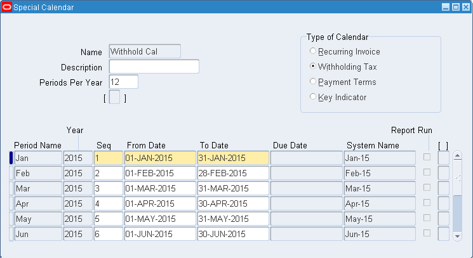Toggle Report Run checkbox for Mar row
This screenshot has height=258, width=473.
point(427,188)
